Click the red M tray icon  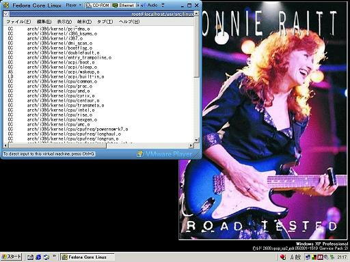(x=320, y=257)
